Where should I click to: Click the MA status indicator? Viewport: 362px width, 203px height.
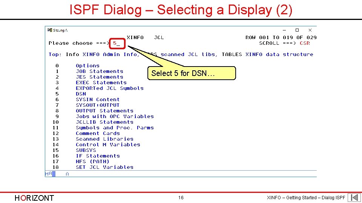click(x=49, y=174)
